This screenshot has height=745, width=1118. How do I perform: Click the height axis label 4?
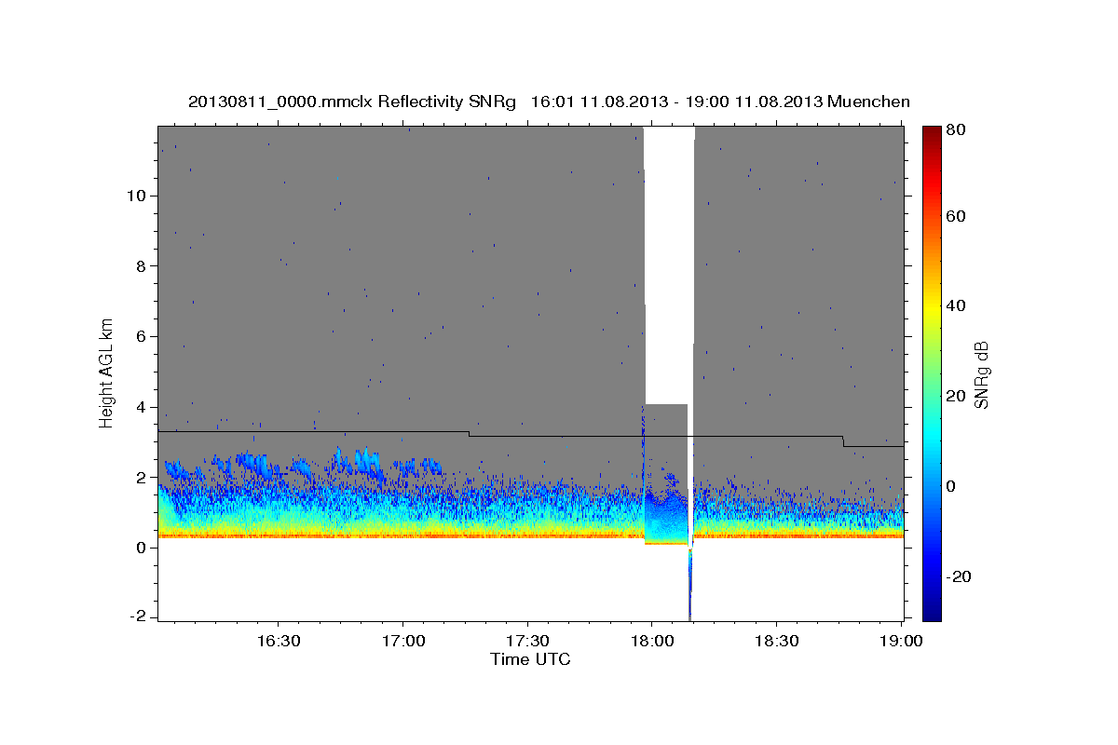click(x=142, y=407)
